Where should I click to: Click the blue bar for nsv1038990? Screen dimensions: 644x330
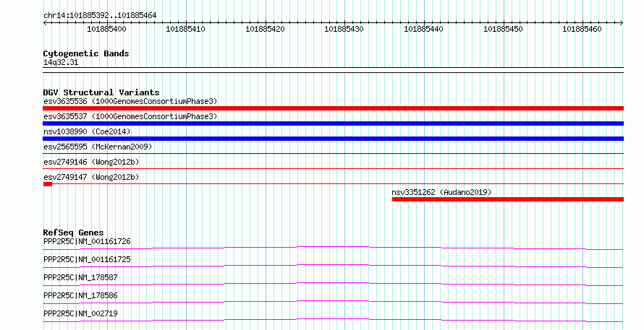pyautogui.click(x=333, y=139)
